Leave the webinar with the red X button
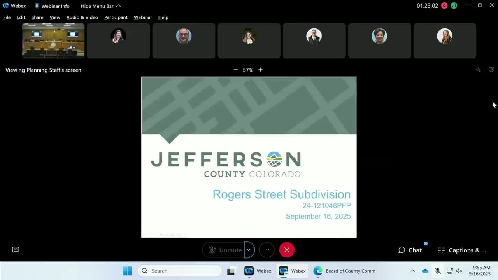498x280 pixels. 287,250
